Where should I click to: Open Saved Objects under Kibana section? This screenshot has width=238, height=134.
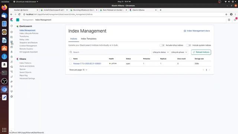[x=25, y=72]
